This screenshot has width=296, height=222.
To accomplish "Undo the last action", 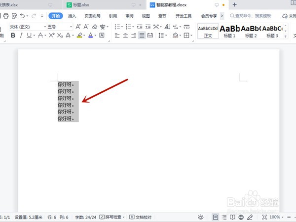I will (23, 16).
